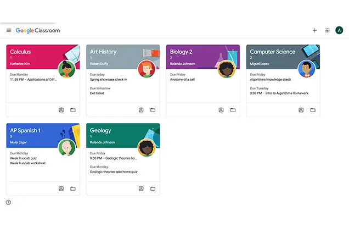Open the account avatar menu

coord(339,31)
